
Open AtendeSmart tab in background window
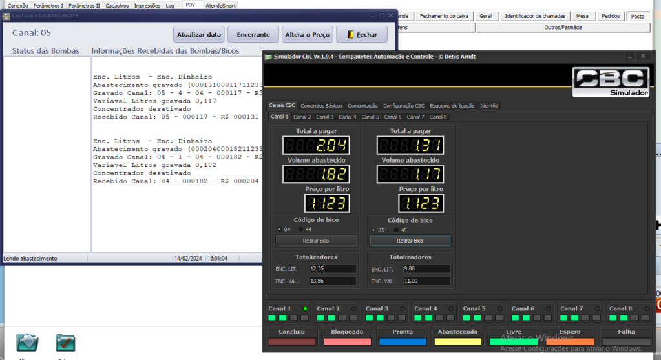[220, 5]
